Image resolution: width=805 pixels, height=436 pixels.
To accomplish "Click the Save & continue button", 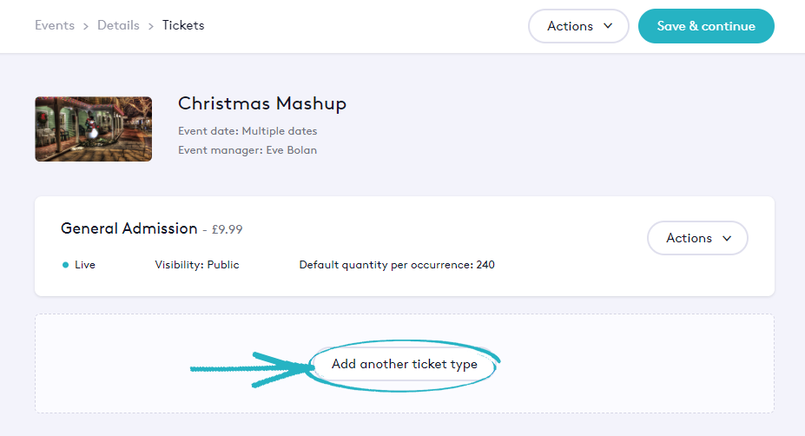I will pyautogui.click(x=706, y=26).
